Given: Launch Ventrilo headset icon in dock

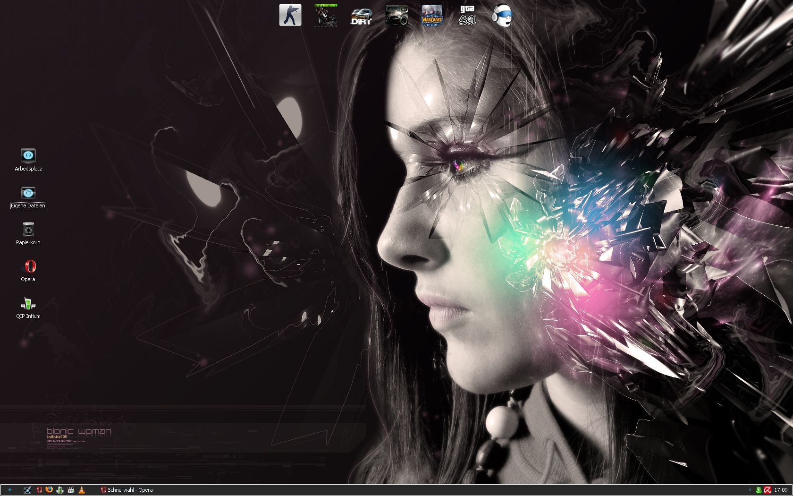Looking at the screenshot, I should pos(503,15).
